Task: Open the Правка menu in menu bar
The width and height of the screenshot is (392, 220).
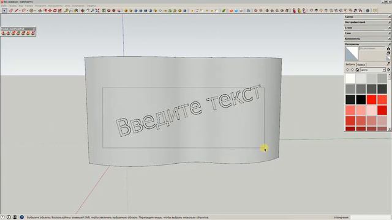Action: (12, 5)
